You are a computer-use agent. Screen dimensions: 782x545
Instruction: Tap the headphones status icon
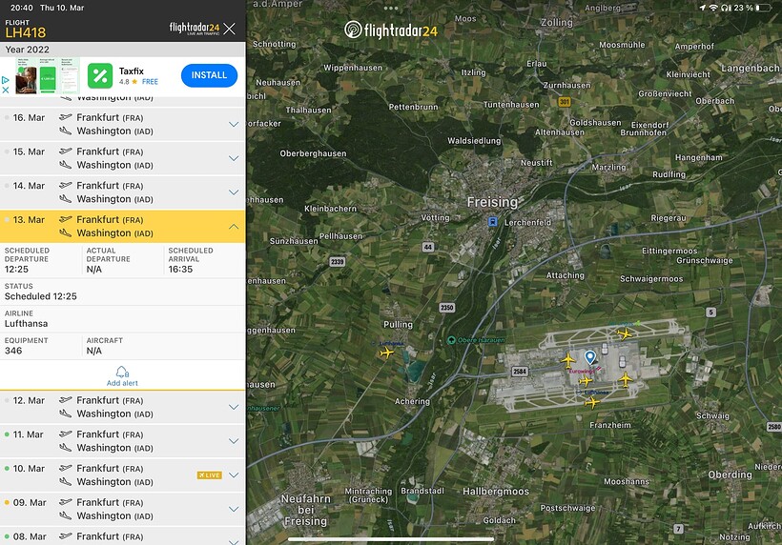point(726,8)
